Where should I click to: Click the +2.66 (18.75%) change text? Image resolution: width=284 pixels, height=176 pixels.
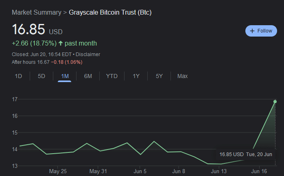(34, 43)
